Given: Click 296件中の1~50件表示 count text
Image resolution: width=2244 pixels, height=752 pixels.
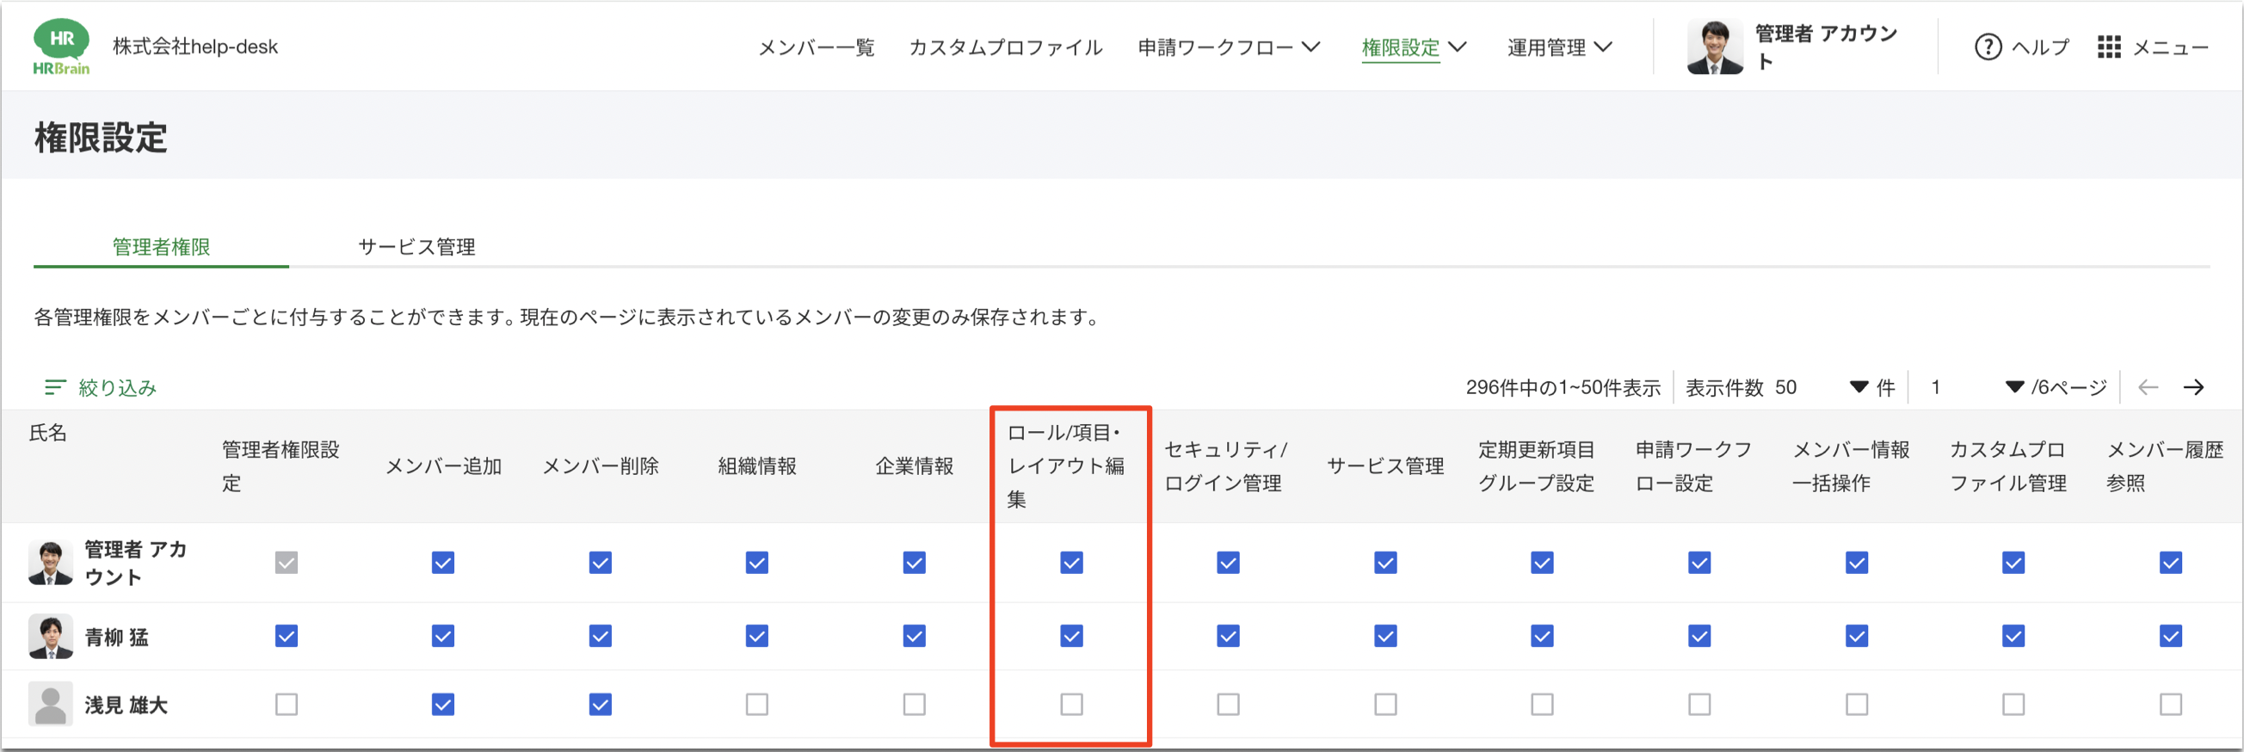Looking at the screenshot, I should click(x=1563, y=387).
